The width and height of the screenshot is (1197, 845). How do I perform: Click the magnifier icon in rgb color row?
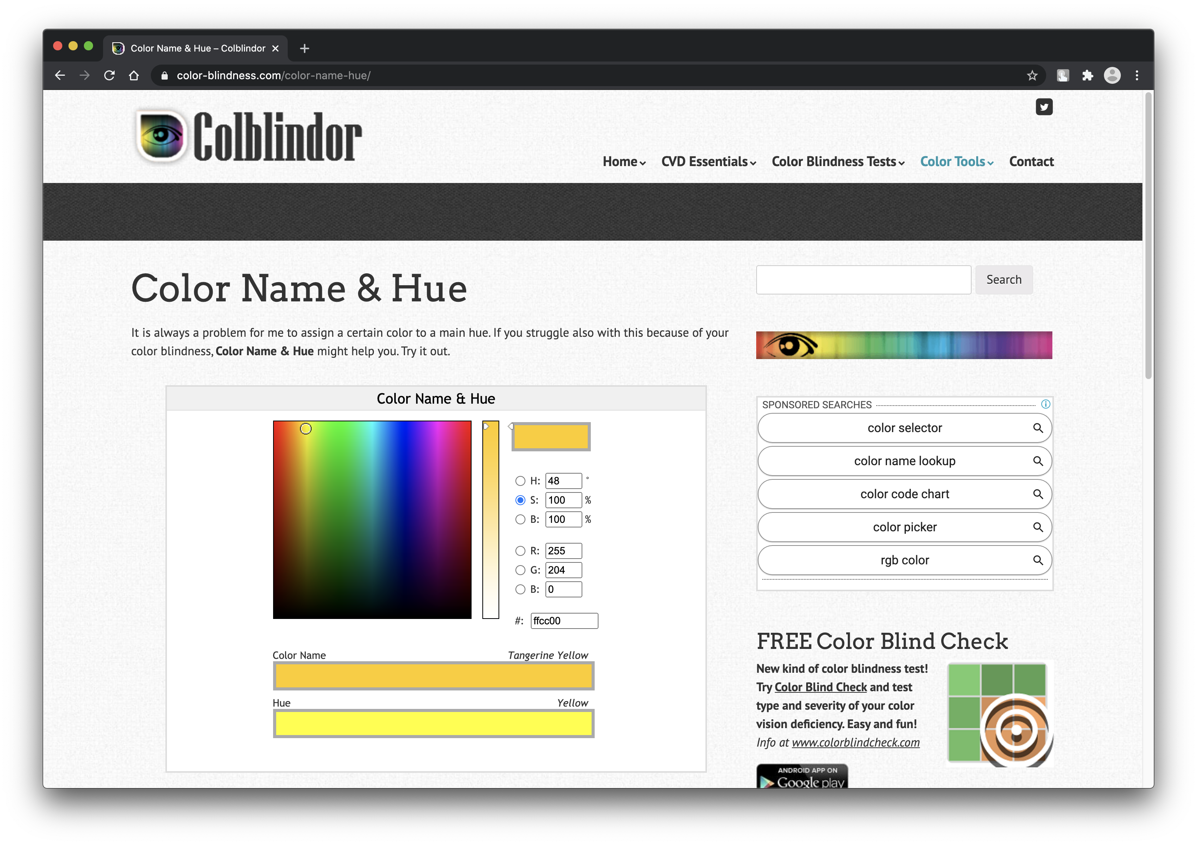click(1038, 560)
